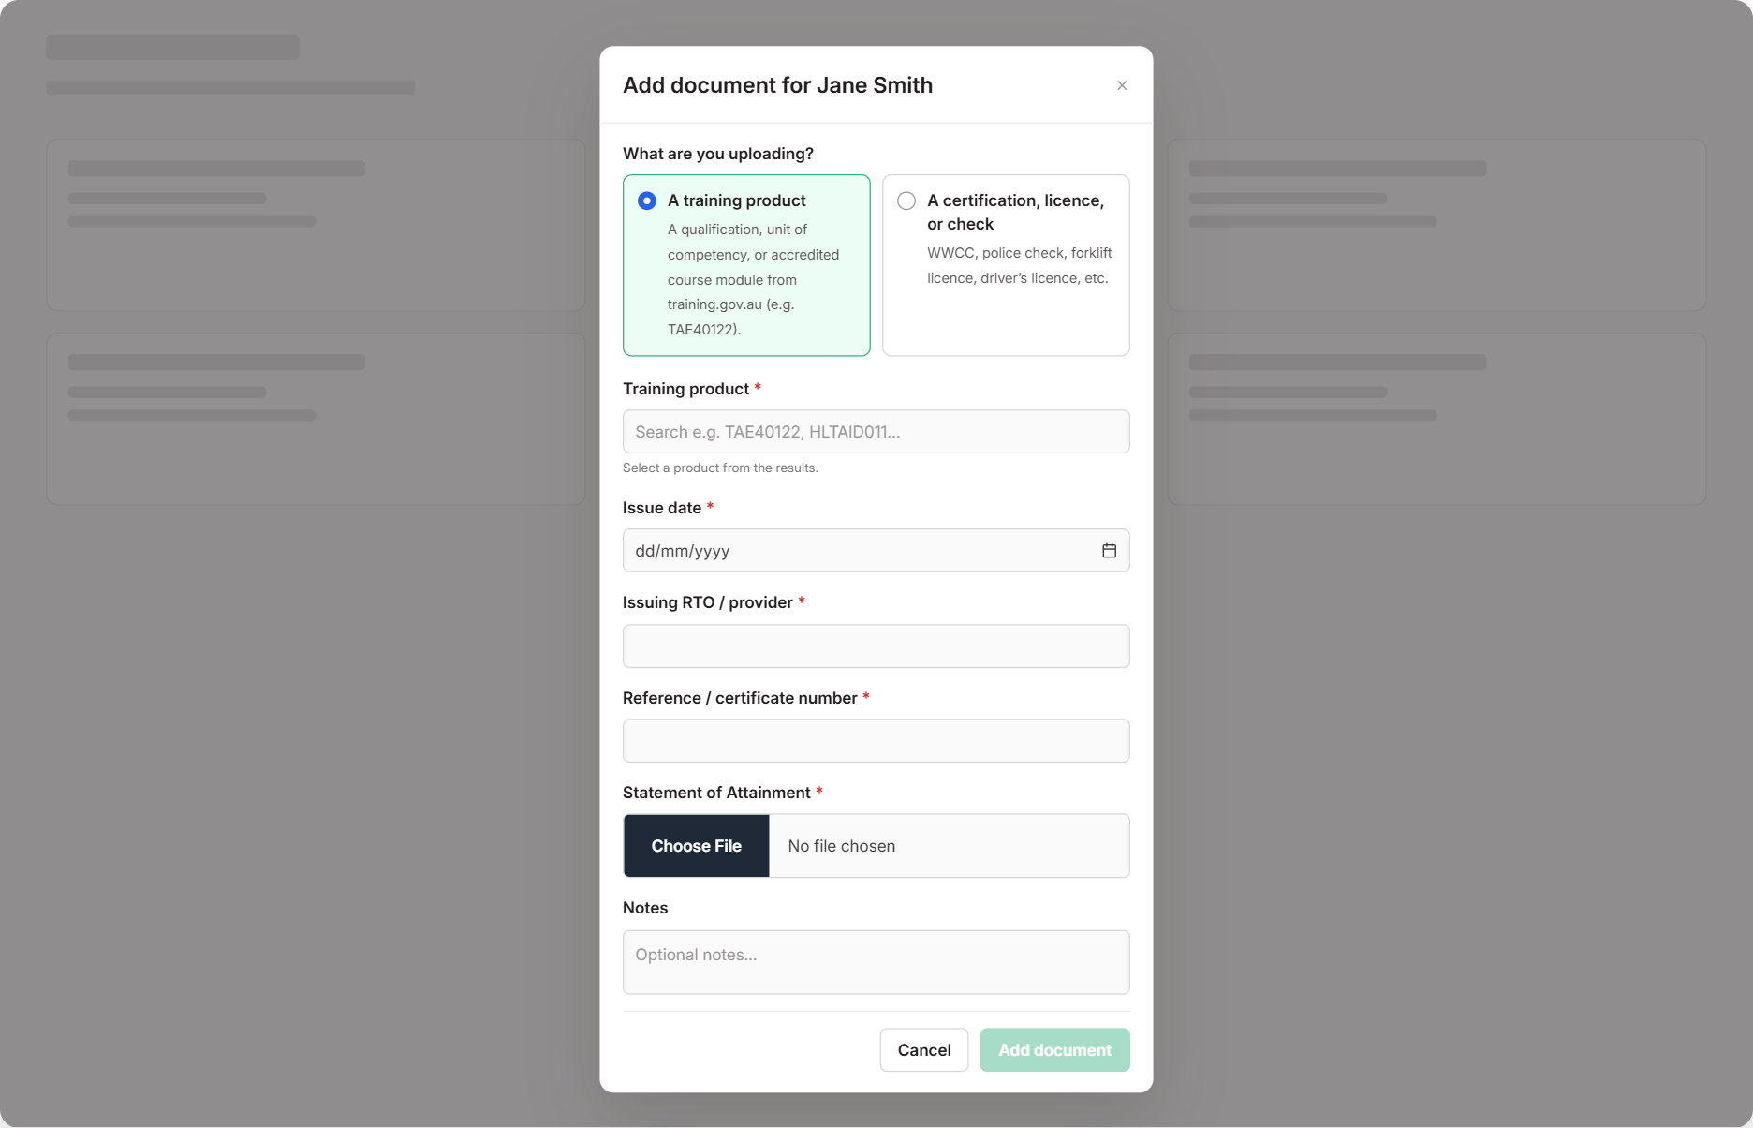Image resolution: width=1753 pixels, height=1128 pixels.
Task: Select the 'A training product' radio option
Action: pyautogui.click(x=647, y=200)
